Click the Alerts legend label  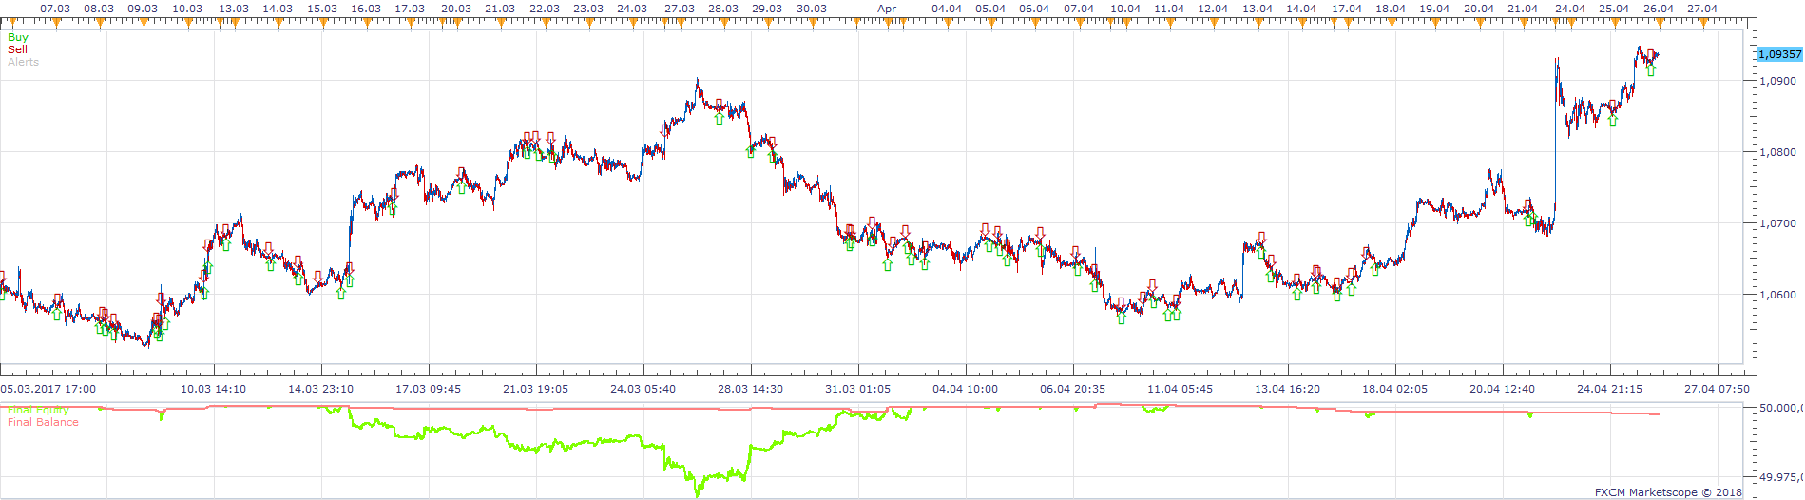(x=23, y=62)
